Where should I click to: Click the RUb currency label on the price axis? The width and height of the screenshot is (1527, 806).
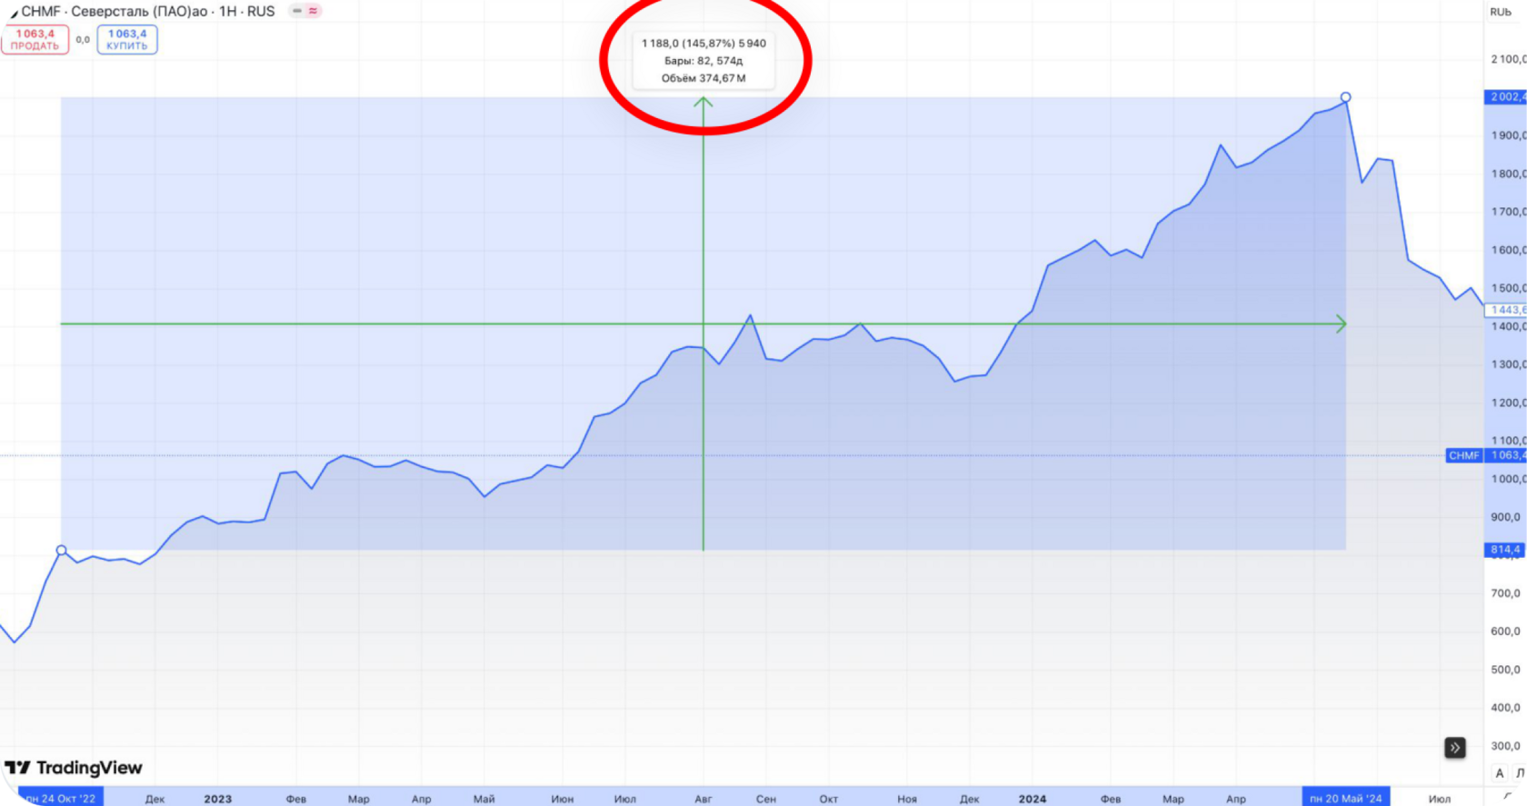(x=1501, y=12)
